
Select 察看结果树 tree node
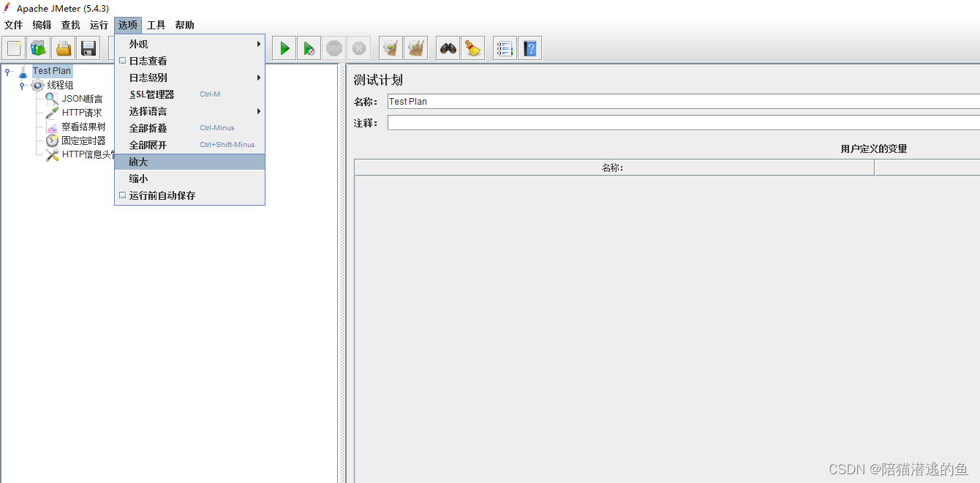[x=83, y=127]
